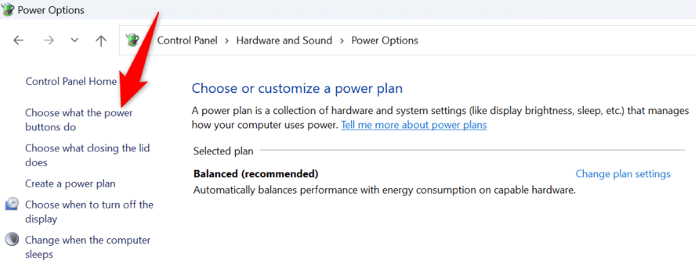
Task: Select Hardware and Sound breadcrumb
Action: pos(284,41)
